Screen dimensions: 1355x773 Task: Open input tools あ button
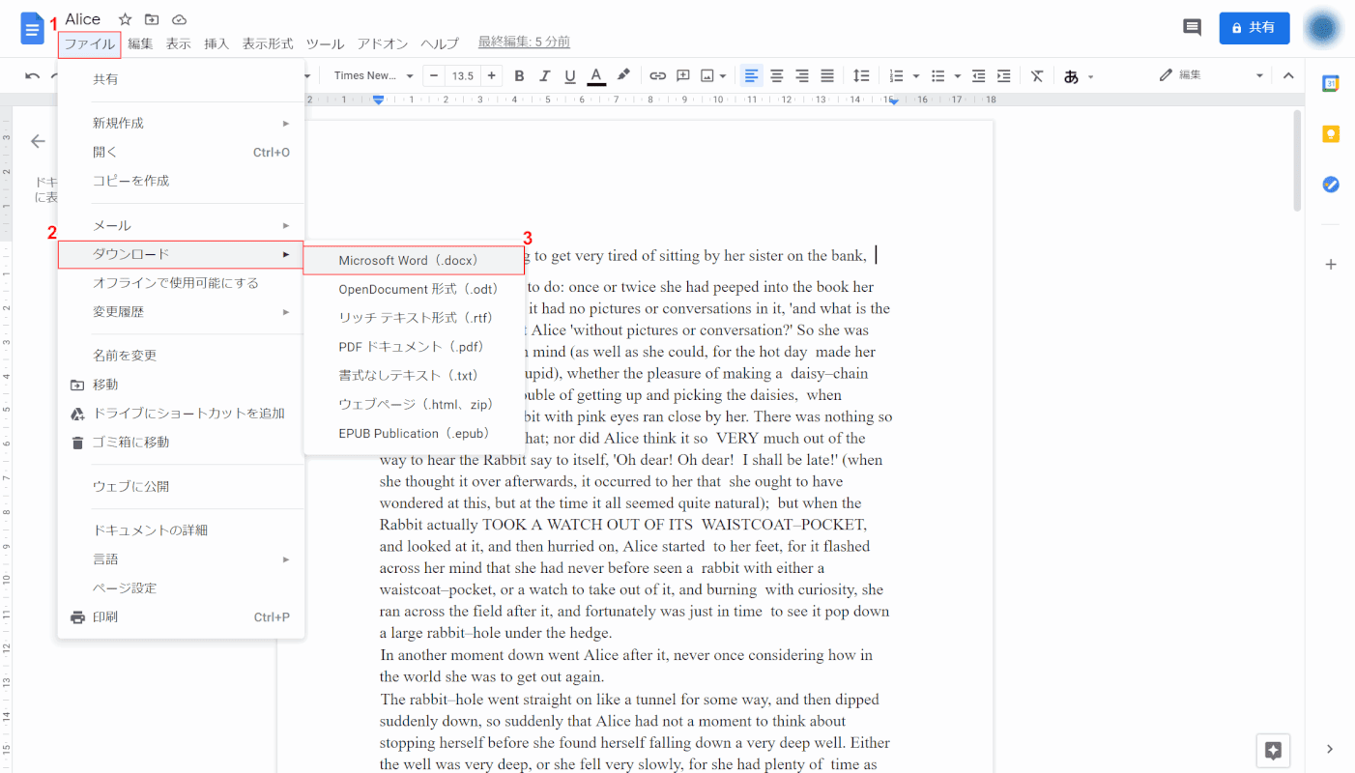pyautogui.click(x=1071, y=76)
